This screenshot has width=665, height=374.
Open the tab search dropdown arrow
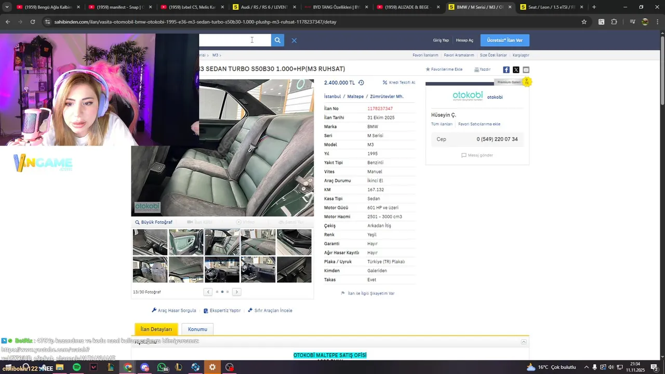(7, 7)
